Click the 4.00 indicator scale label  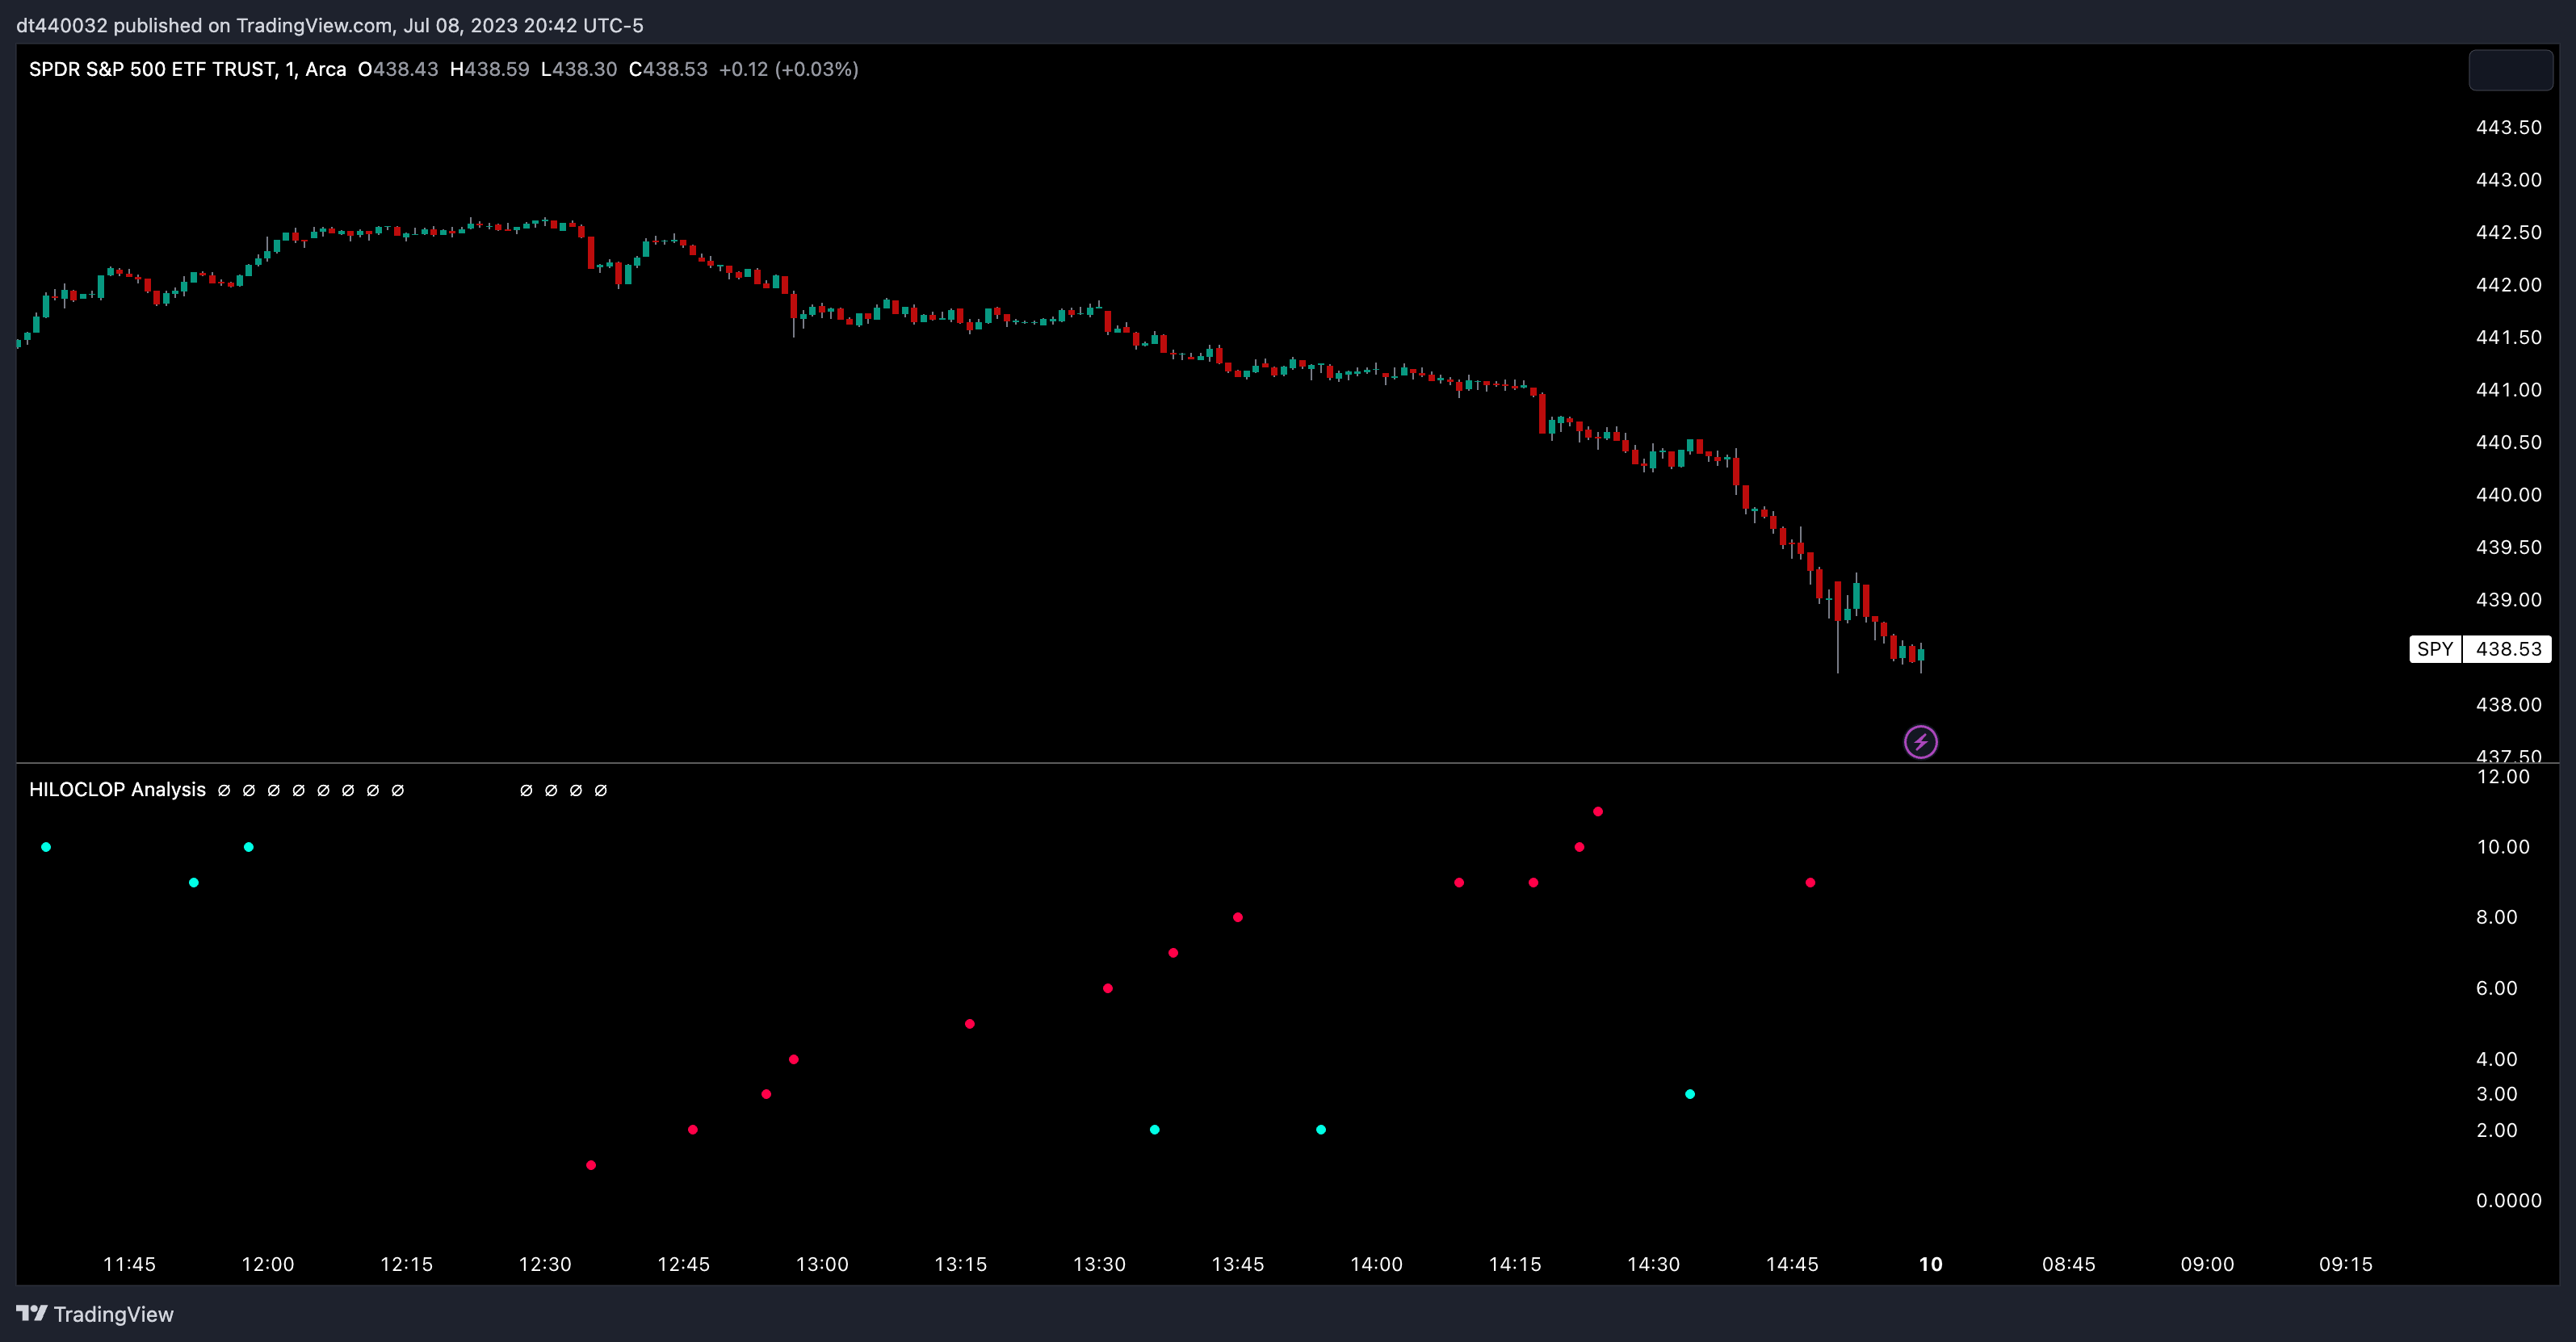click(x=2497, y=1059)
